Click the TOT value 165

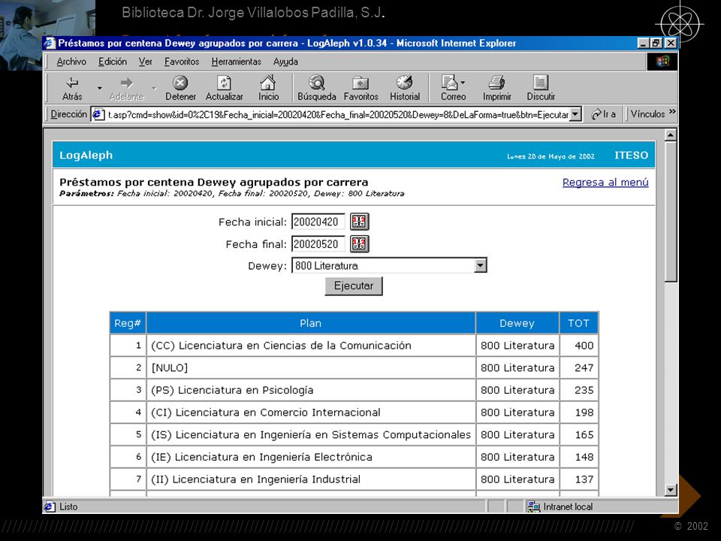click(x=584, y=435)
